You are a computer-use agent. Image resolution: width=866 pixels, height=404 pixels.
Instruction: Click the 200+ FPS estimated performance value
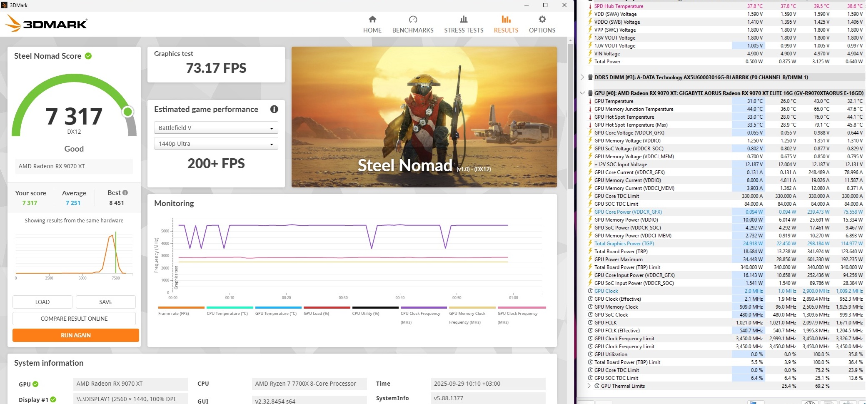pos(216,163)
